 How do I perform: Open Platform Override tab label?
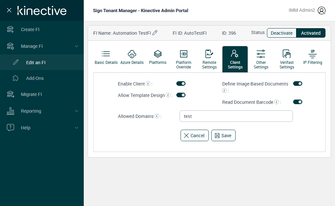point(184,65)
